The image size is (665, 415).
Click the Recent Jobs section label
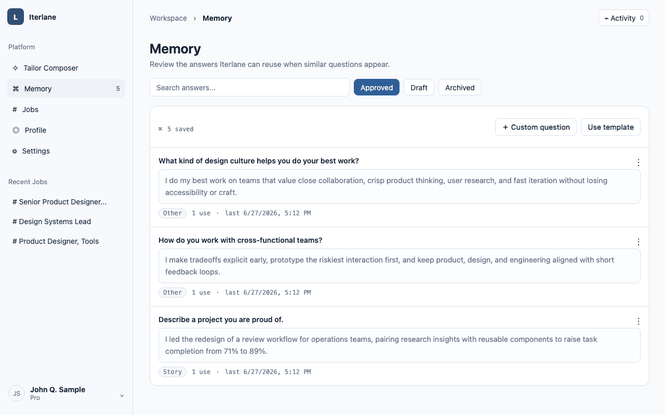[x=28, y=182]
